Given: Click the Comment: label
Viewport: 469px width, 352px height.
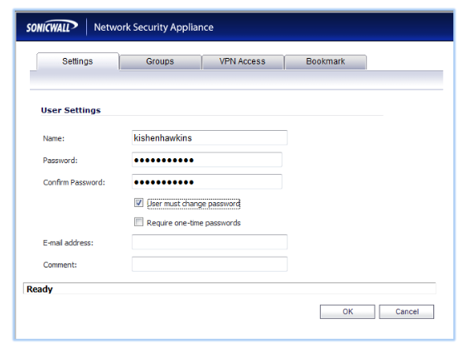Looking at the screenshot, I should pos(60,265).
